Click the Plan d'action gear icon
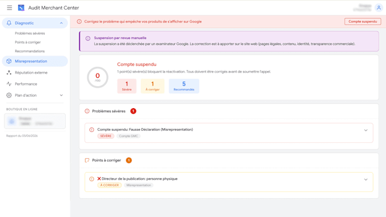The height and width of the screenshot is (217, 386). click(x=9, y=95)
